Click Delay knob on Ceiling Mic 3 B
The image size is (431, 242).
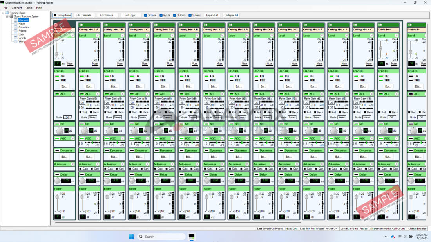[x=257, y=181]
